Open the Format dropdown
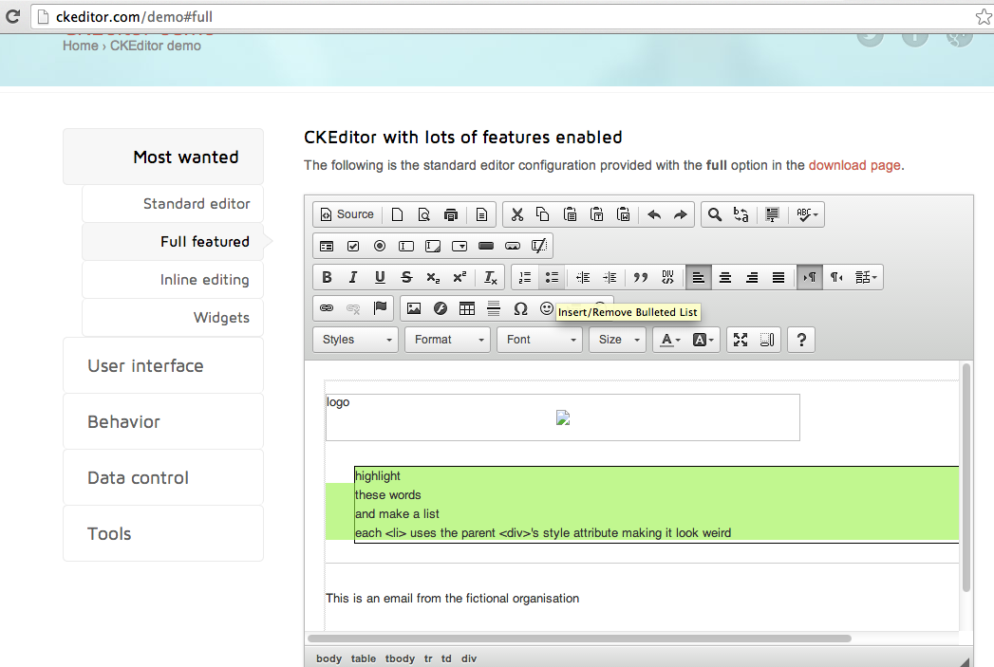Image resolution: width=994 pixels, height=667 pixels. (447, 340)
